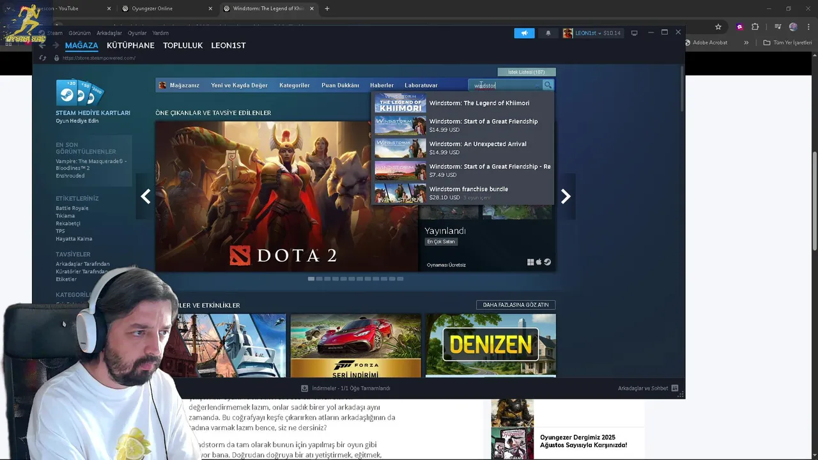The image size is (818, 460).
Task: Reload the Steam store page
Action: coord(42,57)
